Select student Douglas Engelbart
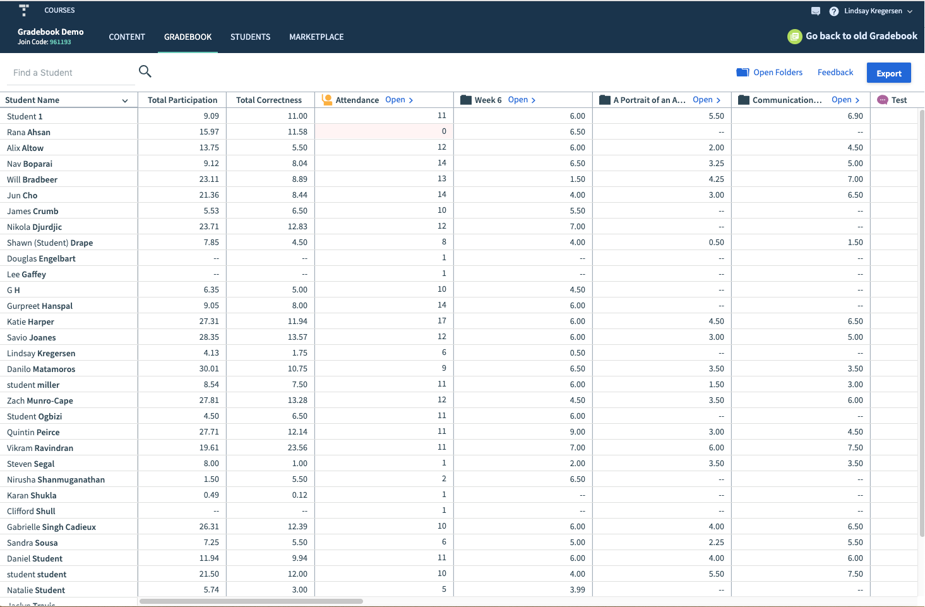 click(41, 258)
